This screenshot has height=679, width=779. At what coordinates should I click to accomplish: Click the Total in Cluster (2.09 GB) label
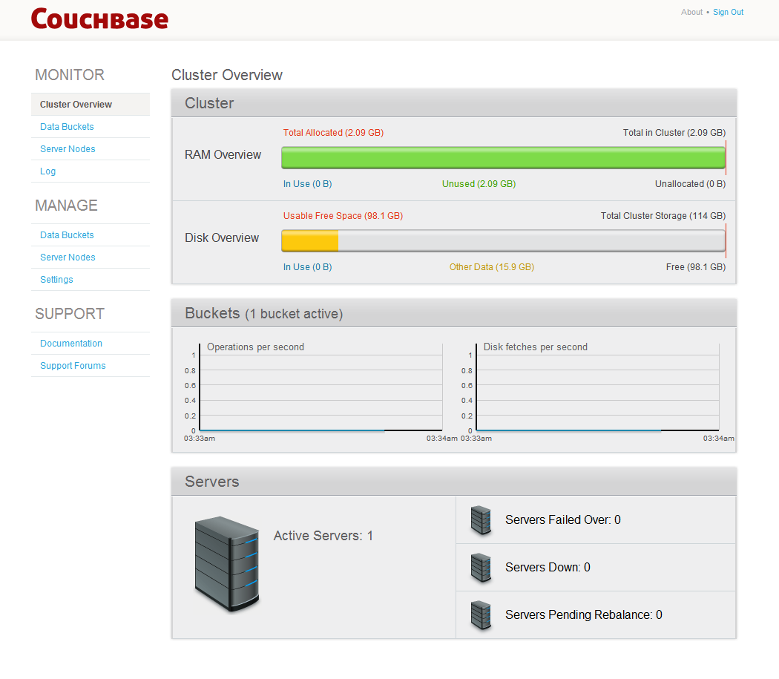tap(674, 133)
